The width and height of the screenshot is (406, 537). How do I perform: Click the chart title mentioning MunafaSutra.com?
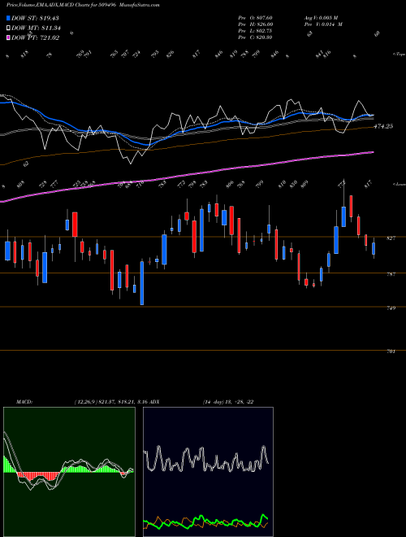click(83, 5)
